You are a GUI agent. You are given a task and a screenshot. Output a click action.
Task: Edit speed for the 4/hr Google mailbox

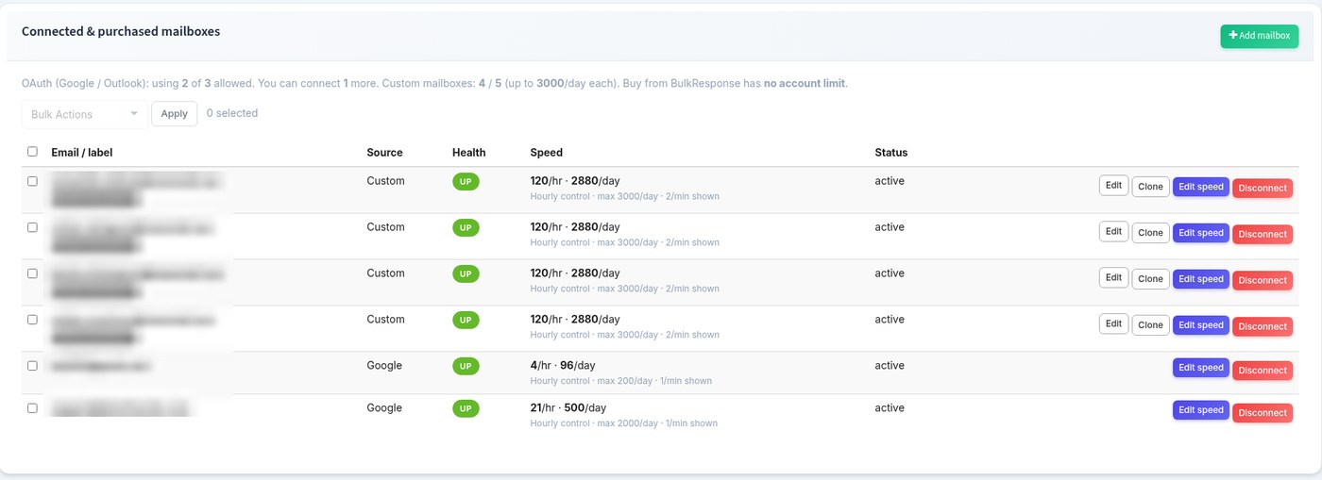pos(1200,368)
